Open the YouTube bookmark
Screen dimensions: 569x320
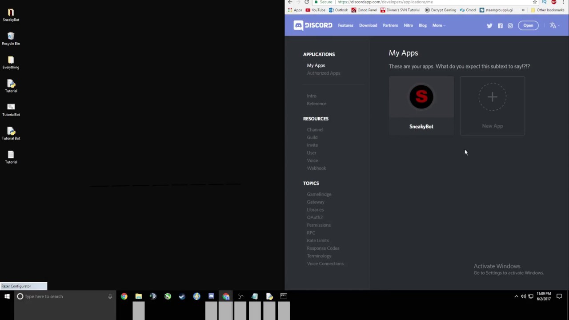(316, 10)
